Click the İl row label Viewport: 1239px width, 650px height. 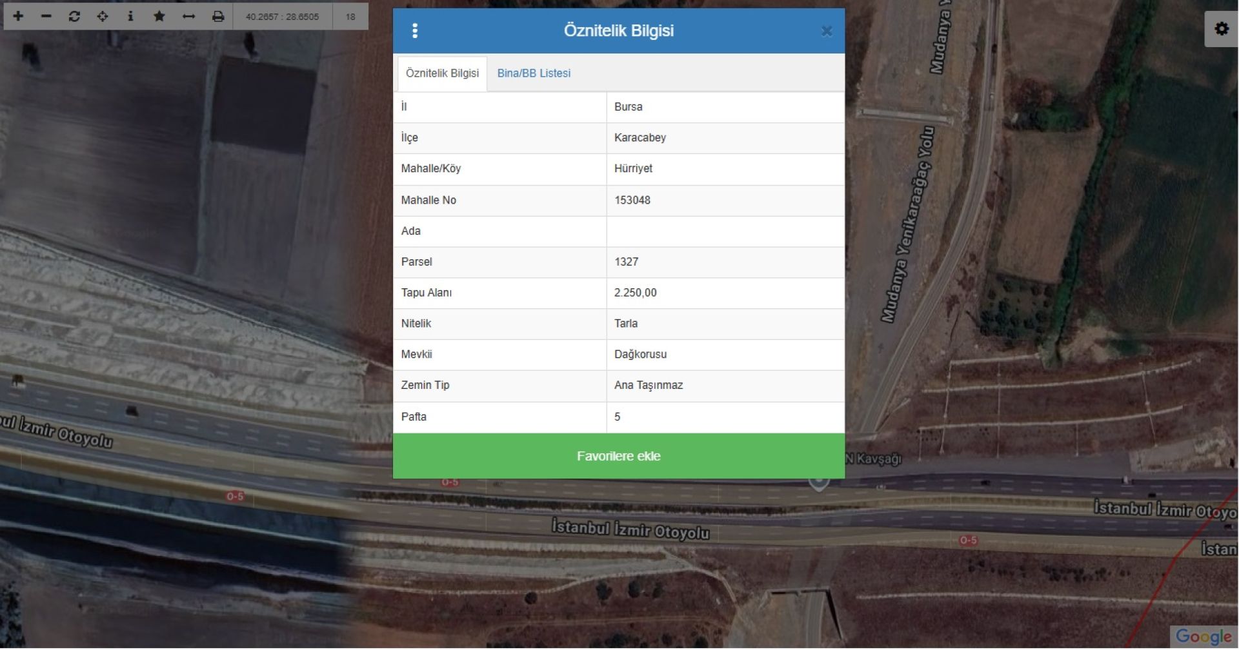click(x=404, y=107)
